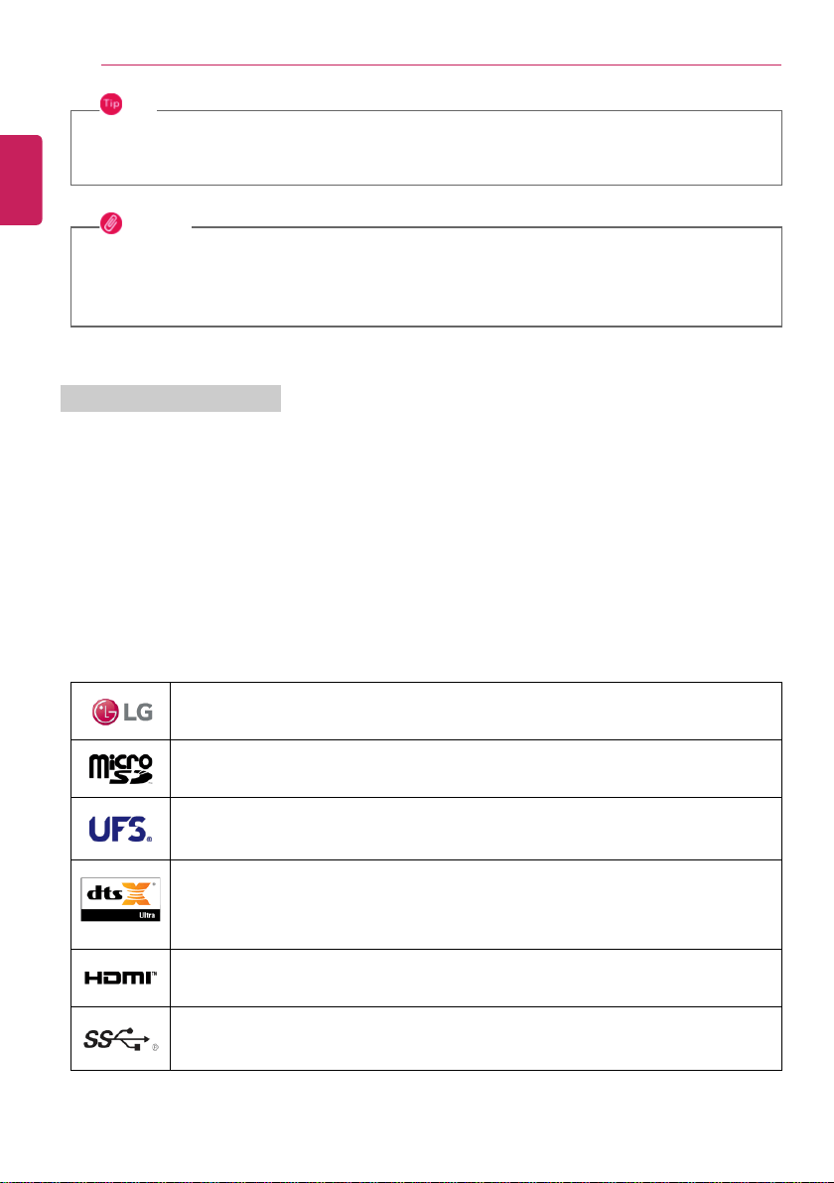Click the pink paperclip note icon

(111, 222)
